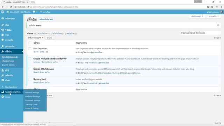
Task: Open Add New plugin submenu item
Action: point(8,61)
